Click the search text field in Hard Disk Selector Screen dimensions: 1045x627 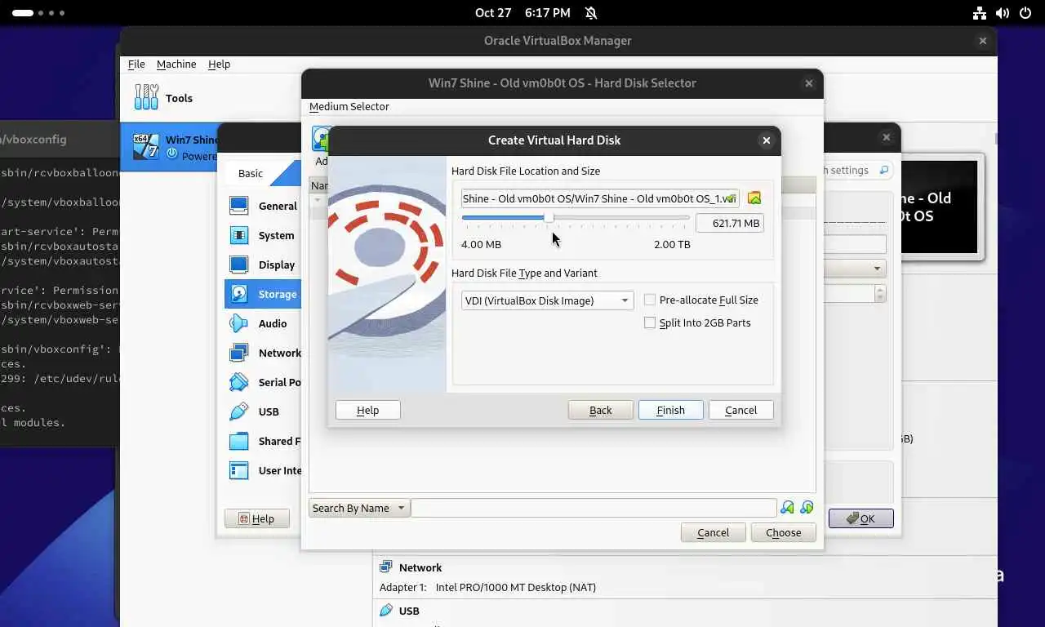(x=594, y=508)
